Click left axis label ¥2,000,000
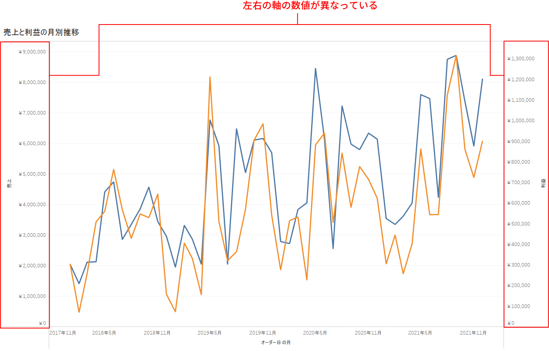 [32, 266]
